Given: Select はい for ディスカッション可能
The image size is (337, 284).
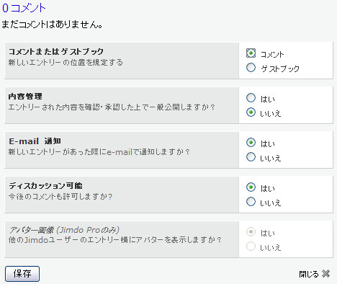Looking at the screenshot, I should point(251,187).
